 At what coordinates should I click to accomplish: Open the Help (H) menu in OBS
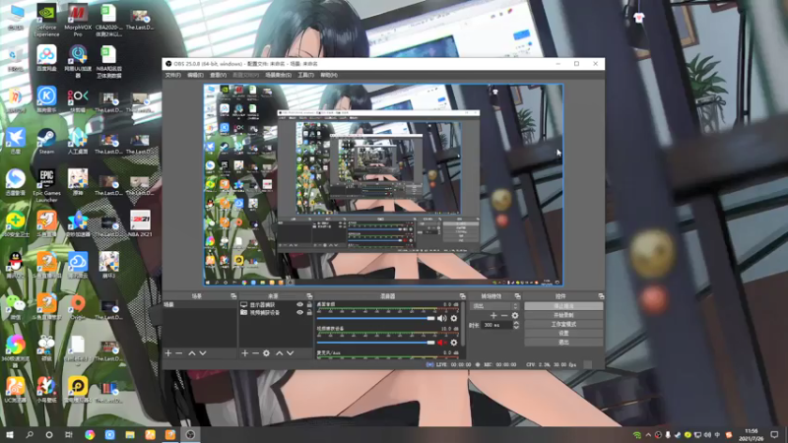pyautogui.click(x=329, y=75)
